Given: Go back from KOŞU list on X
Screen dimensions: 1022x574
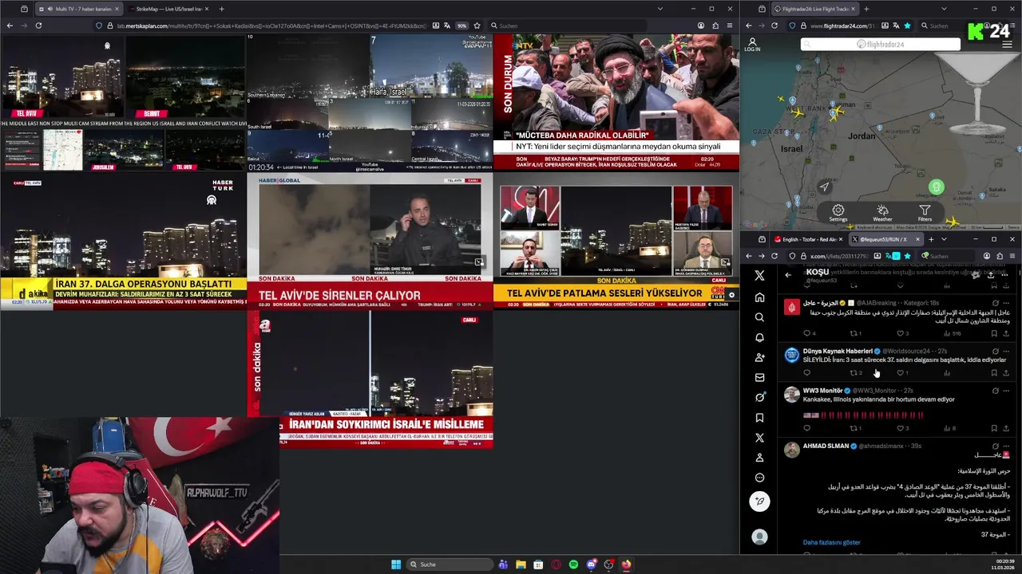Looking at the screenshot, I should point(788,275).
